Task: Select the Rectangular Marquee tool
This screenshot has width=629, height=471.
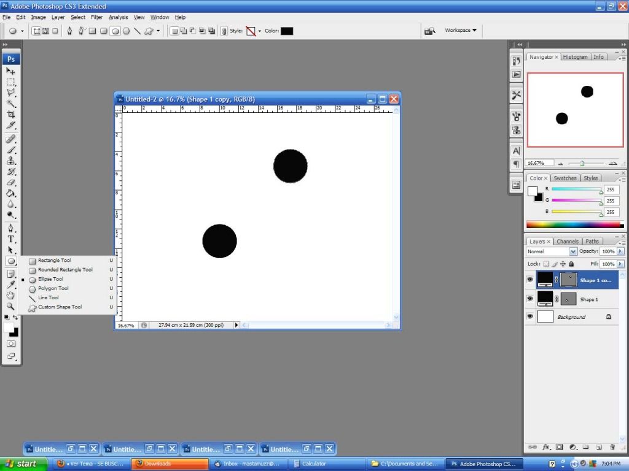Action: 11,82
